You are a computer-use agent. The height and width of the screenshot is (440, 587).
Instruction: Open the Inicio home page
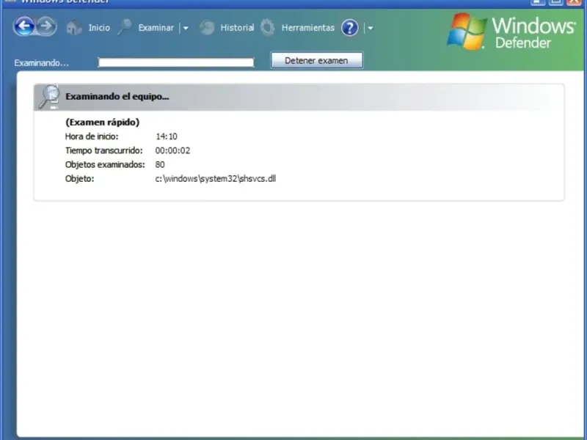tap(99, 28)
